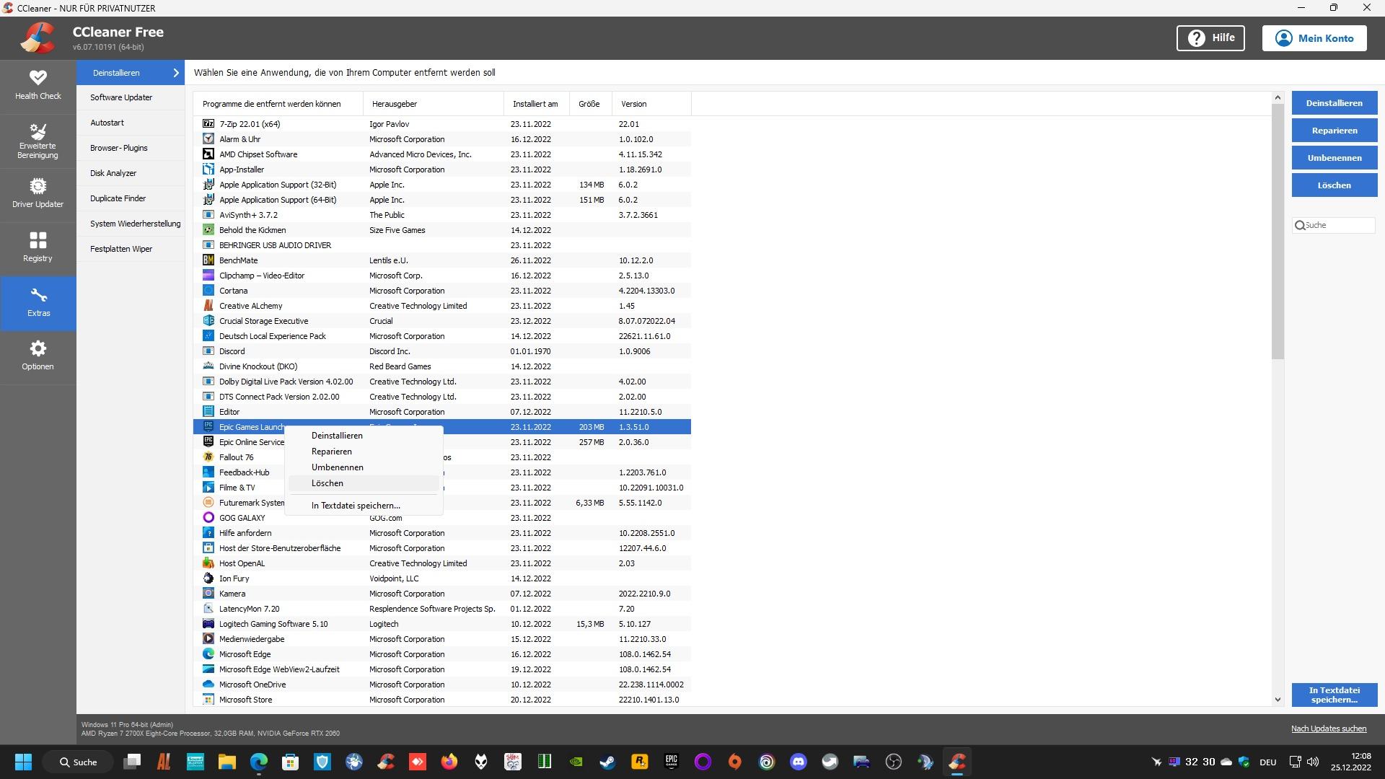Sort list by 'Installiert am' column header
Viewport: 1385px width, 779px height.
[x=535, y=104]
